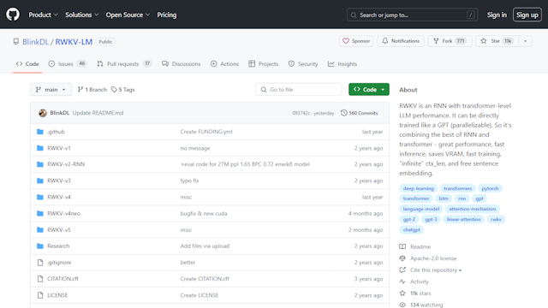The image size is (548, 308).
Task: Click the Sponsor heart button
Action: 356,41
